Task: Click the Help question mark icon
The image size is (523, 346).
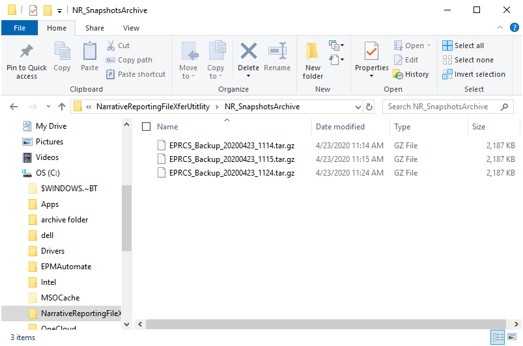Action: tap(514, 27)
